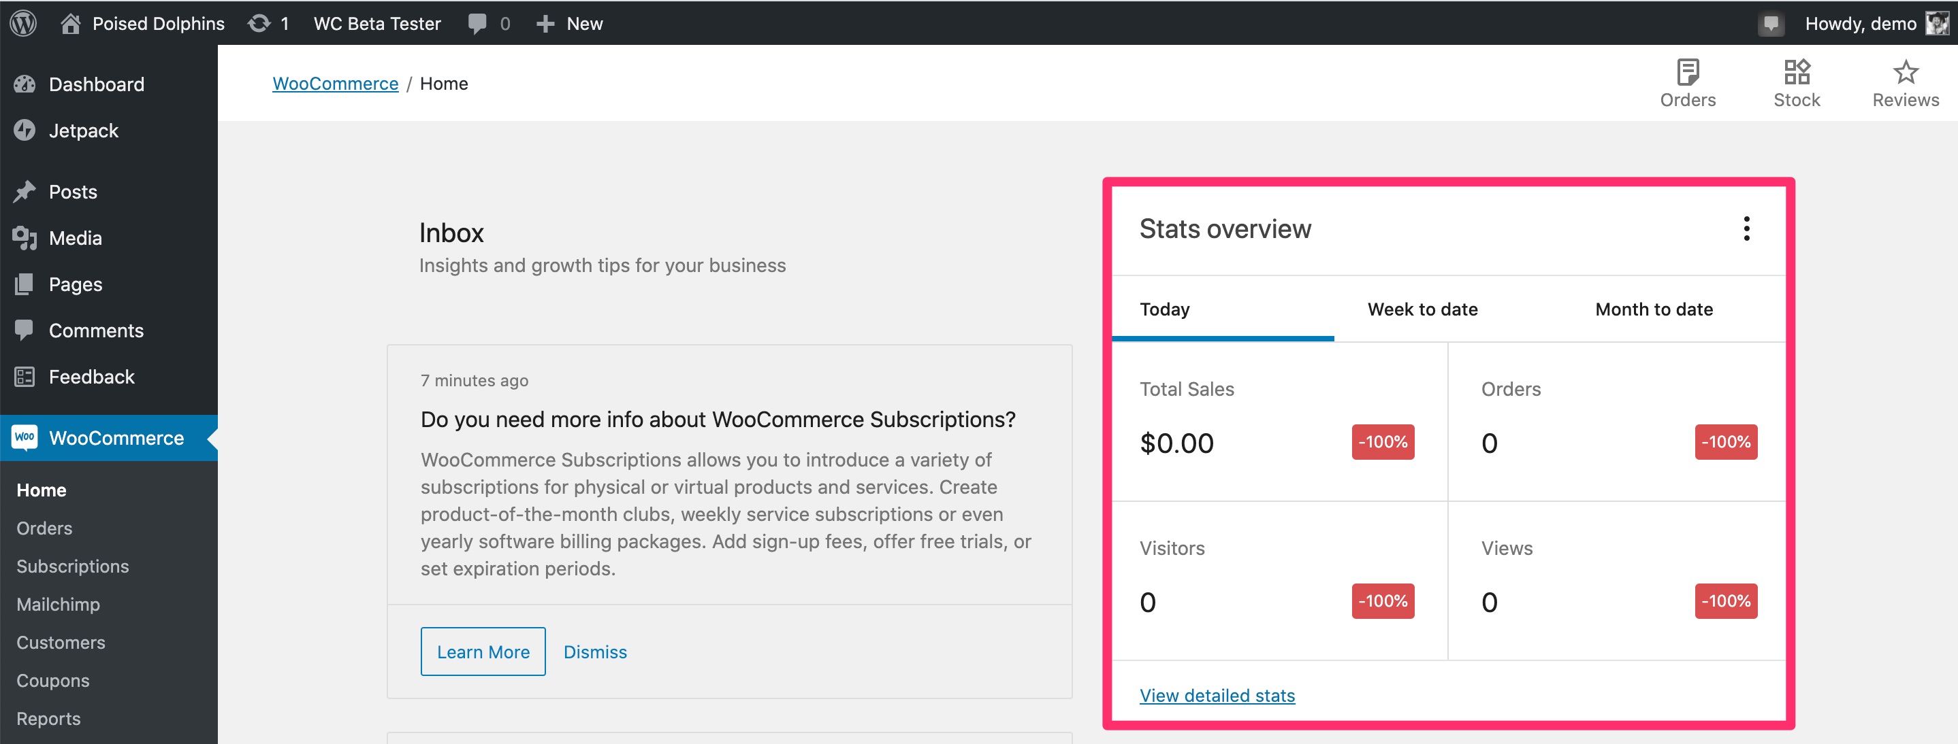Open the Reviews star icon

[x=1906, y=72]
